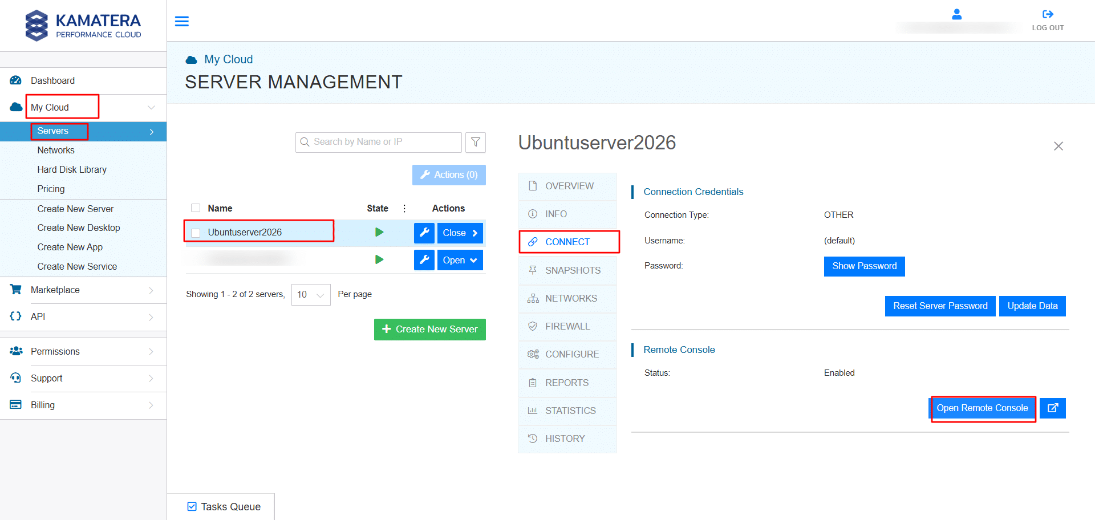Image resolution: width=1095 pixels, height=520 pixels.
Task: Click the Actions (0) button
Action: click(449, 175)
